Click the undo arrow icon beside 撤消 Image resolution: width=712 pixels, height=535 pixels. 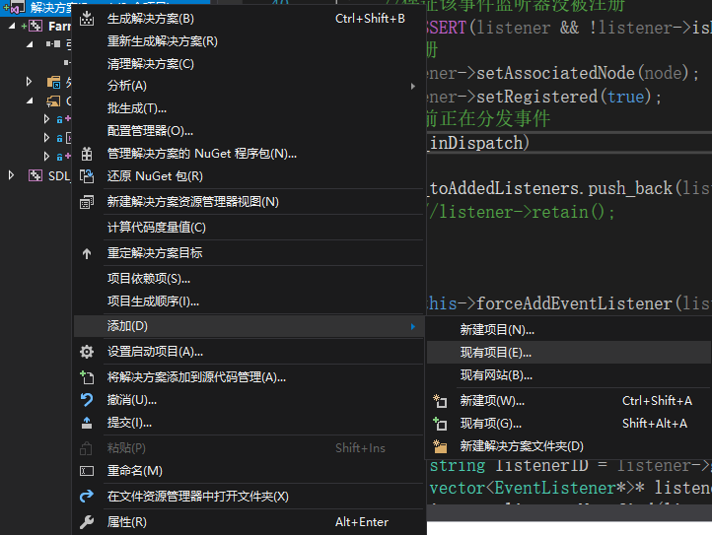tap(87, 400)
